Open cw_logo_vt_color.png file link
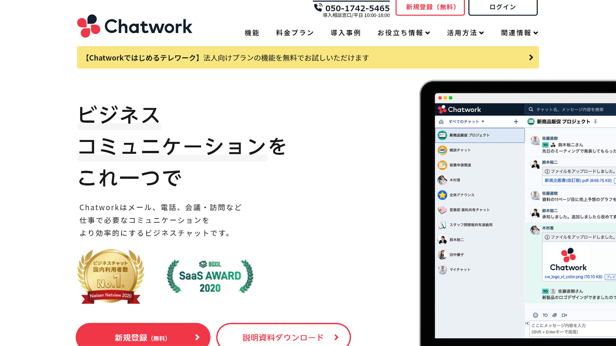Screen dimensions: 616x346 pos(573,277)
